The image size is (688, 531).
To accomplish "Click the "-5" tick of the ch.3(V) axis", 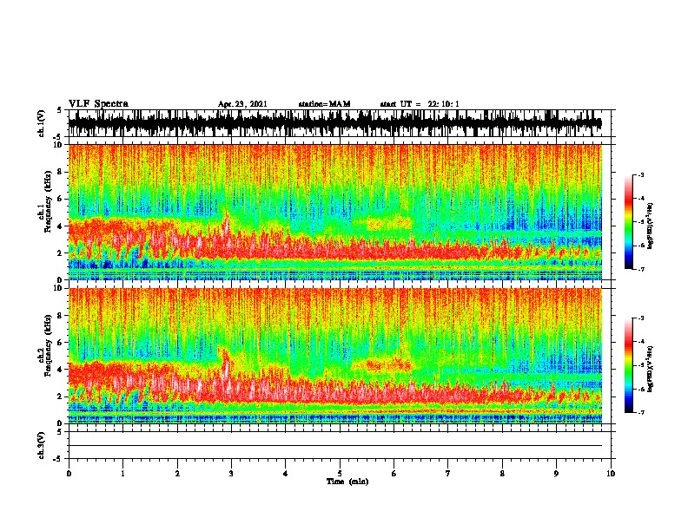I will pos(57,459).
